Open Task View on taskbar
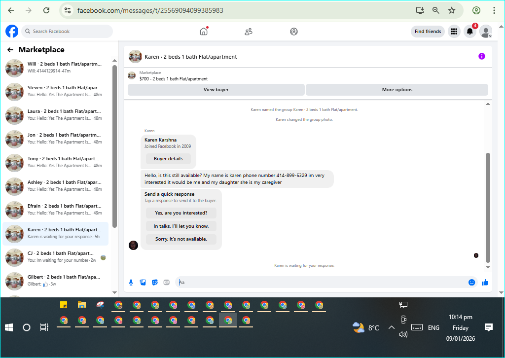Viewport: 505px width, 358px height. click(x=44, y=327)
